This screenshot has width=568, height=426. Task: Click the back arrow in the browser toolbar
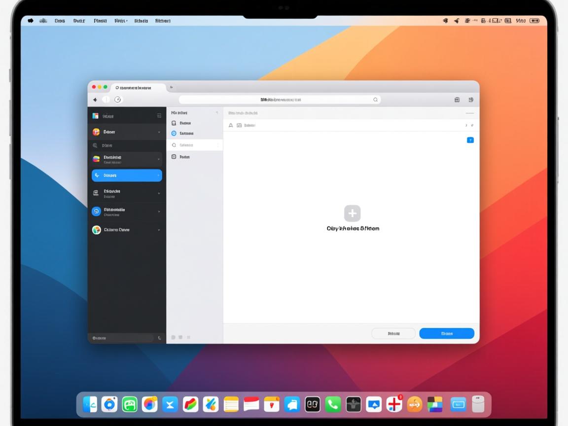point(95,100)
